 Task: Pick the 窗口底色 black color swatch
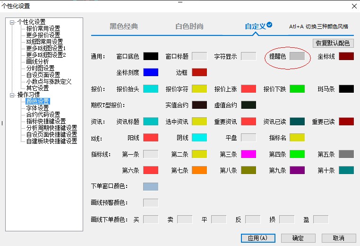tap(151, 56)
